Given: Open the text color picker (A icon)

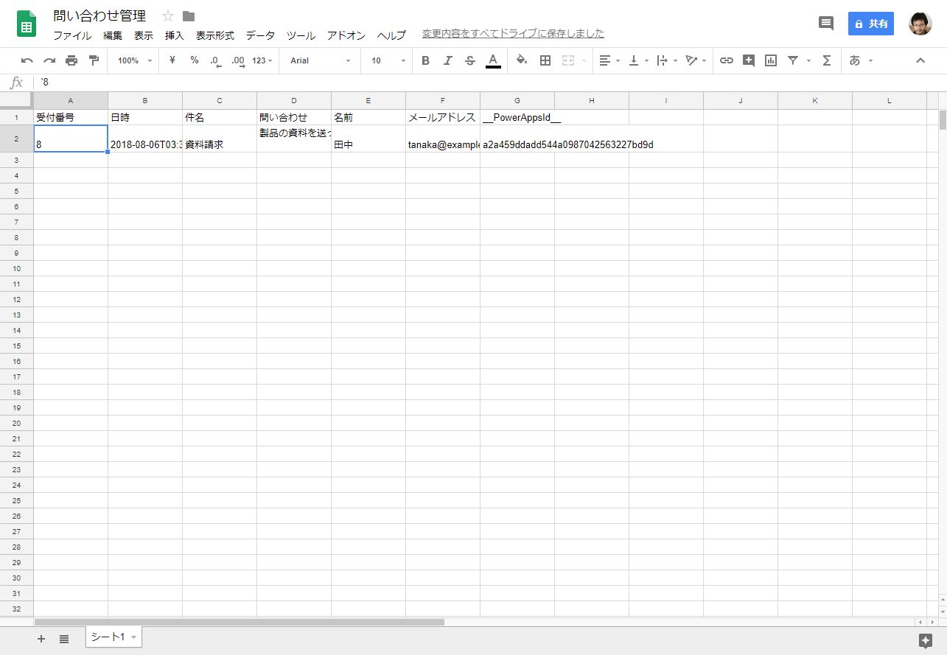Looking at the screenshot, I should [494, 60].
